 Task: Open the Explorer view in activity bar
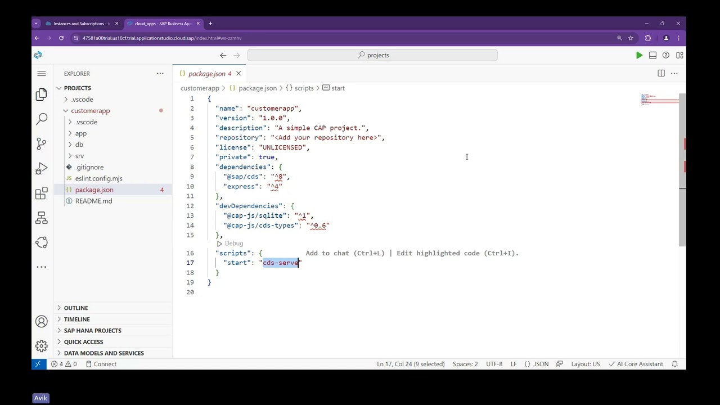point(41,94)
